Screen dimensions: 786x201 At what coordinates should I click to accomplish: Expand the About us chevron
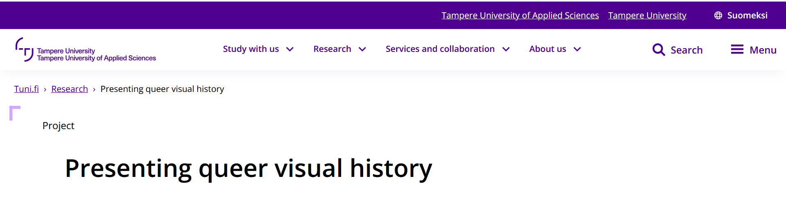(x=577, y=49)
